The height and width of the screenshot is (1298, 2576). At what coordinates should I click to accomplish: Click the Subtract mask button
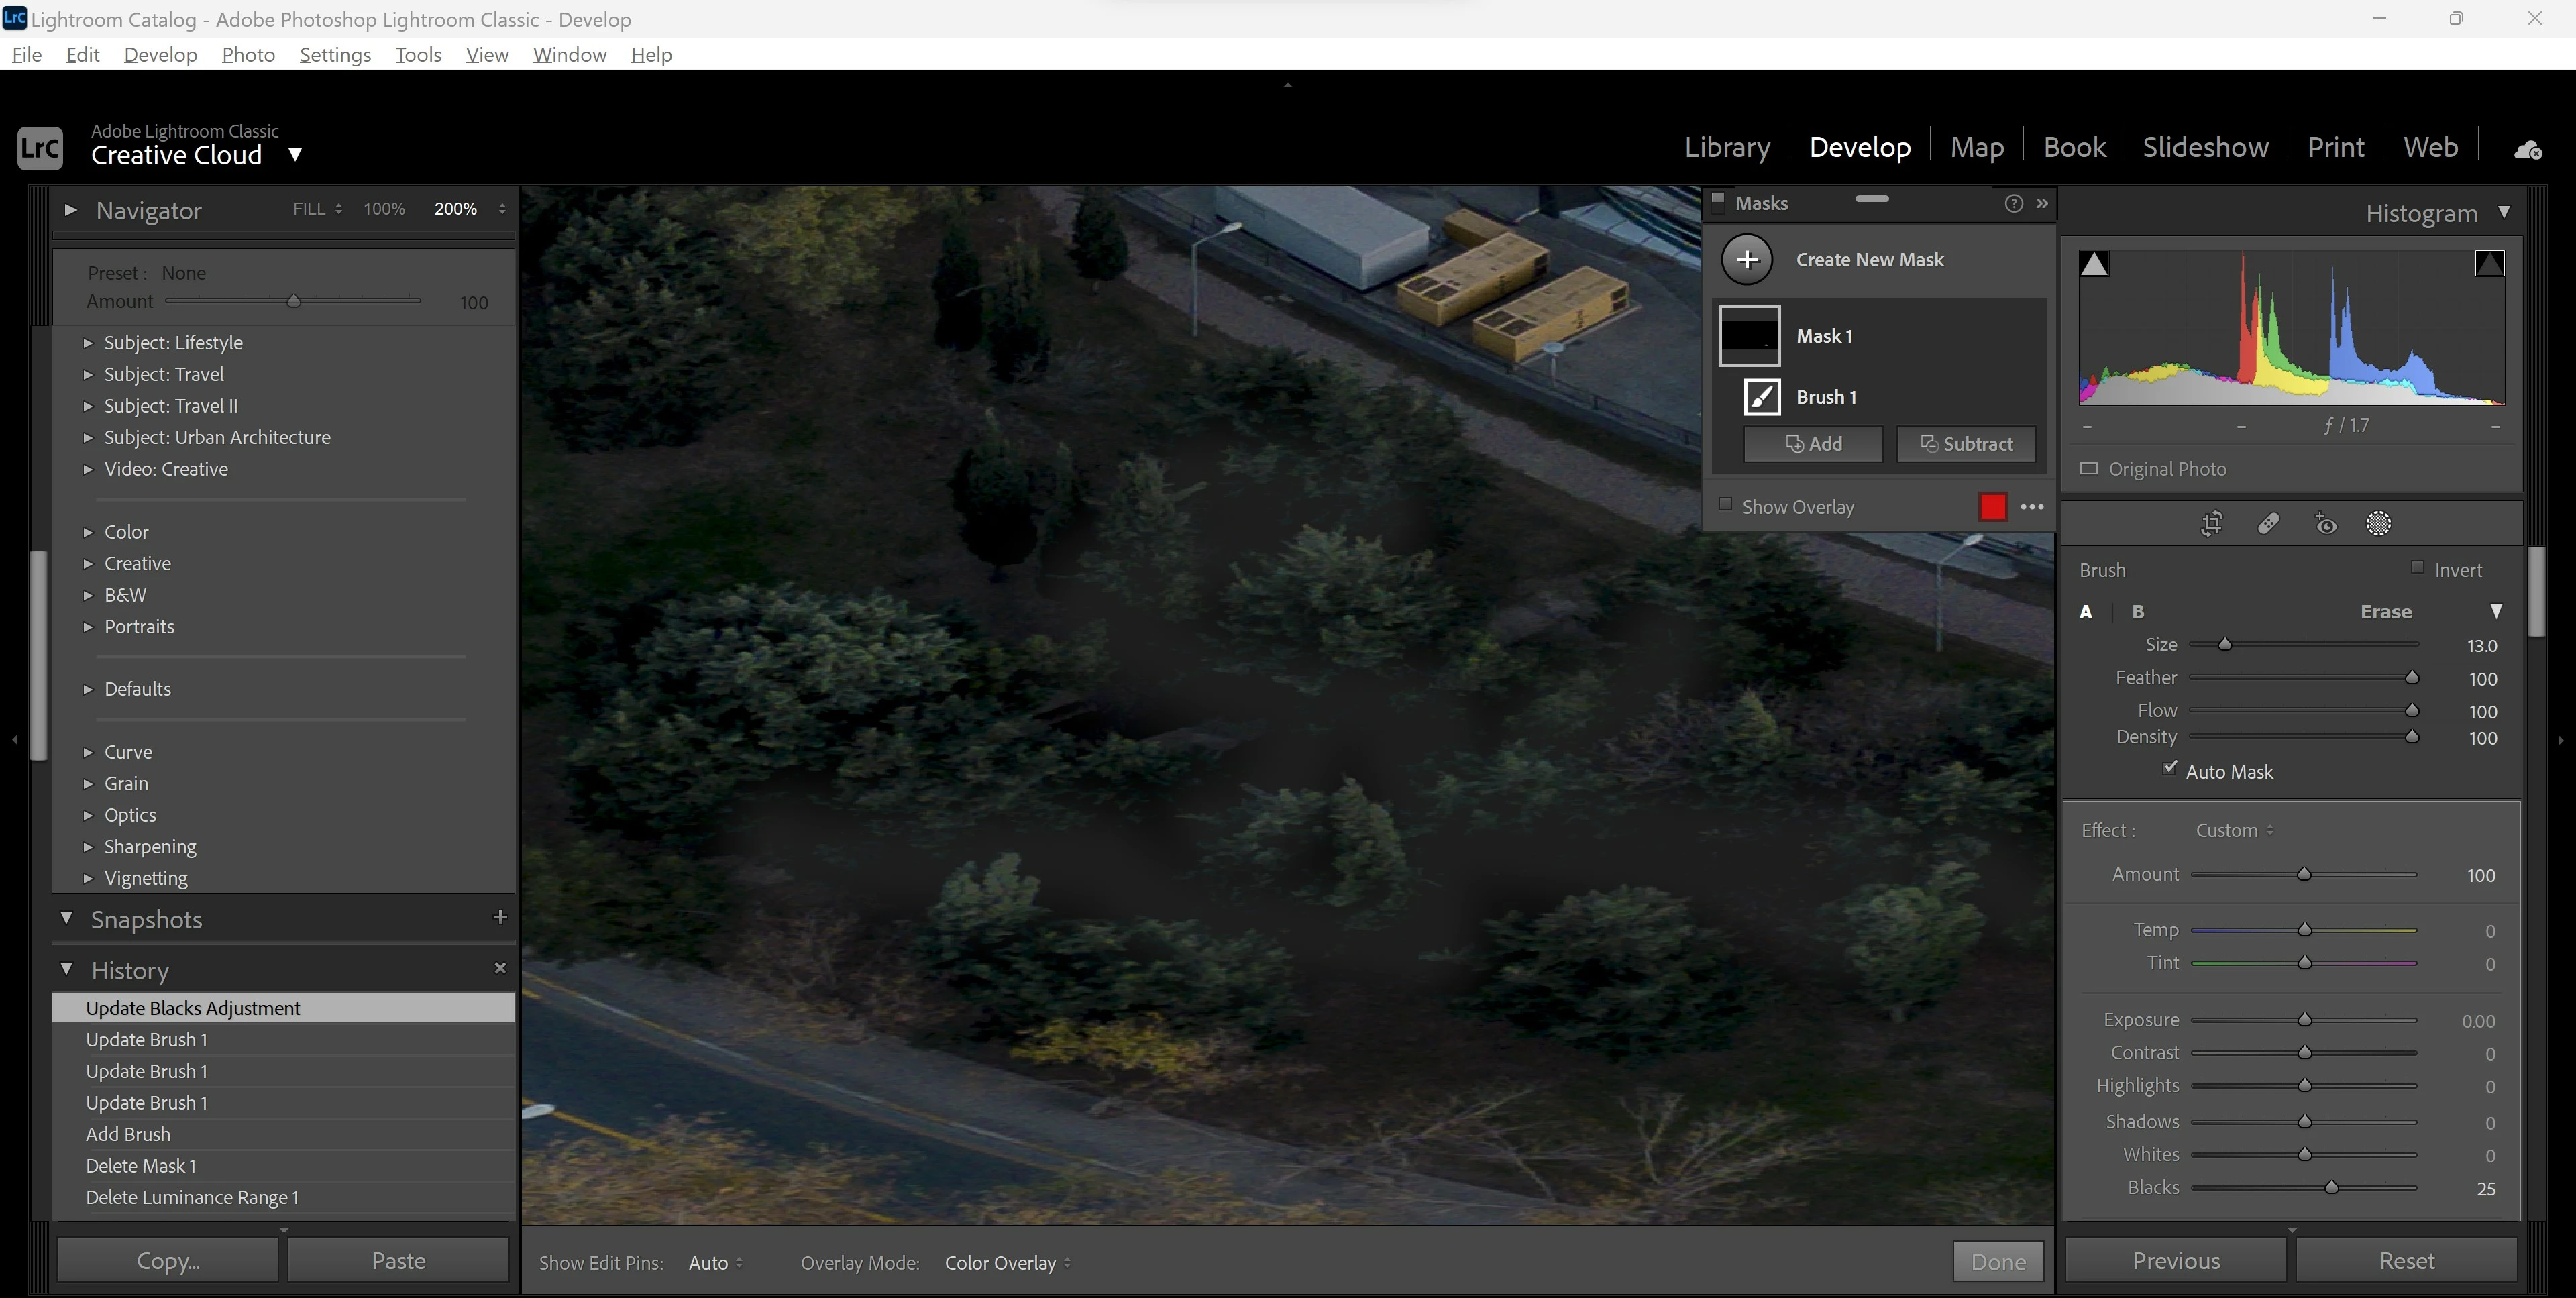(1965, 444)
